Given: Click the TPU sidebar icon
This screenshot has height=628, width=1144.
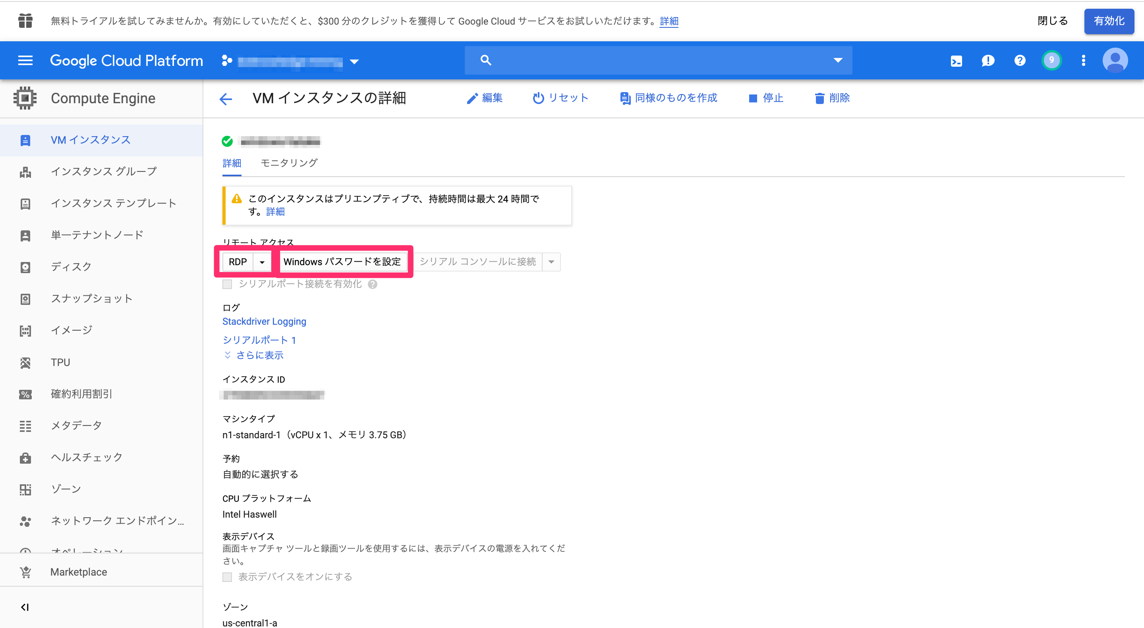Looking at the screenshot, I should (25, 362).
